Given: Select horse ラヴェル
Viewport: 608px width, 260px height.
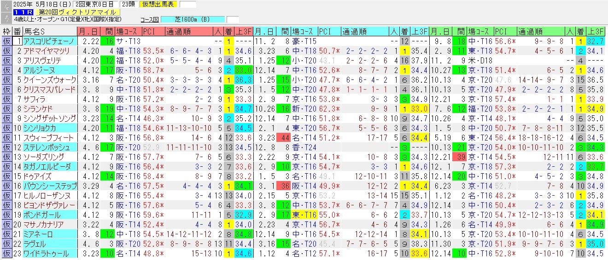Looking at the screenshot, I should click(49, 243).
